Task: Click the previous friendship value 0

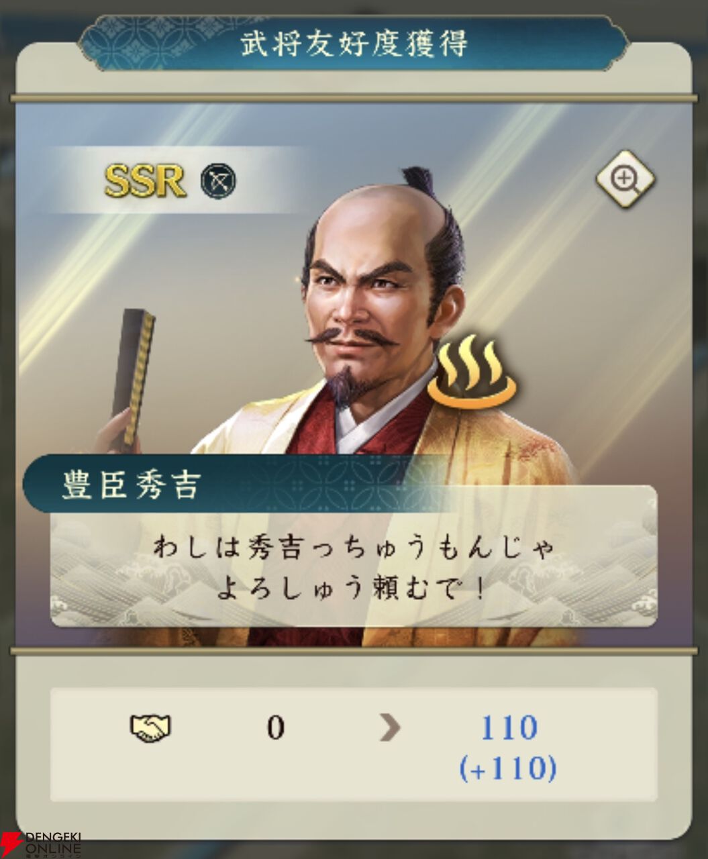Action: click(275, 728)
